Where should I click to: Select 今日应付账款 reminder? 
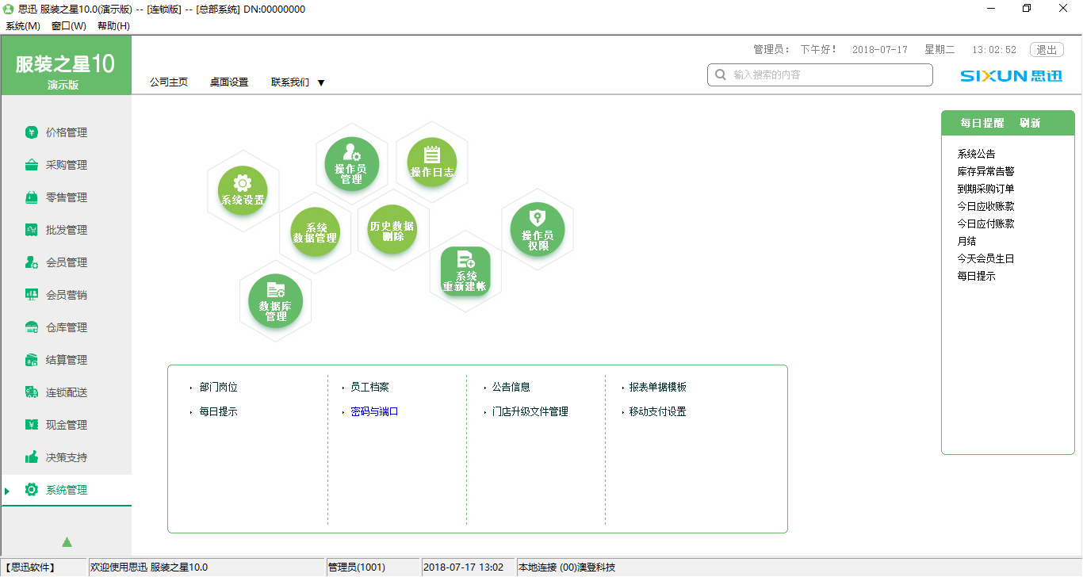(985, 224)
